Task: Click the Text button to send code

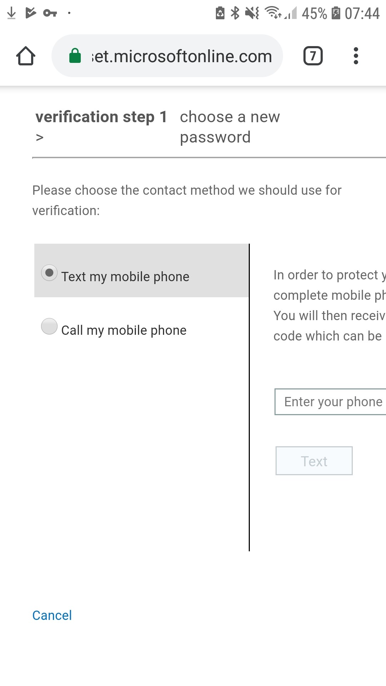Action: 314,461
